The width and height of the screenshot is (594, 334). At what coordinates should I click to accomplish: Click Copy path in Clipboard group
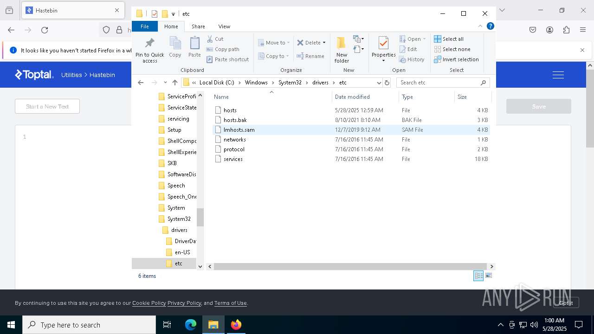(223, 49)
